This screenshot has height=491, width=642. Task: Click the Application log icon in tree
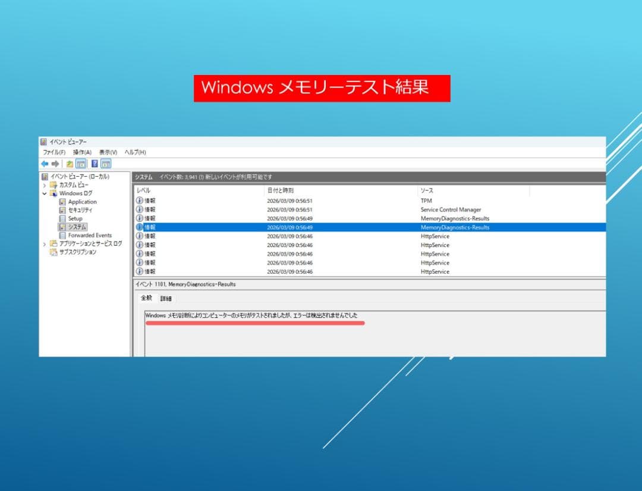point(62,202)
